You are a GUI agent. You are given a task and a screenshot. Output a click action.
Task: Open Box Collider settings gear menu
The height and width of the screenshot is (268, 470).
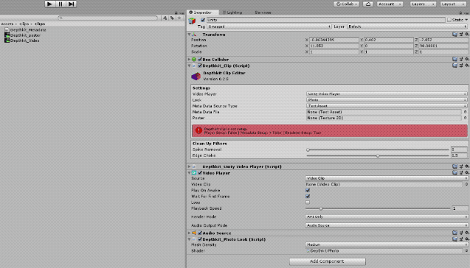point(467,59)
